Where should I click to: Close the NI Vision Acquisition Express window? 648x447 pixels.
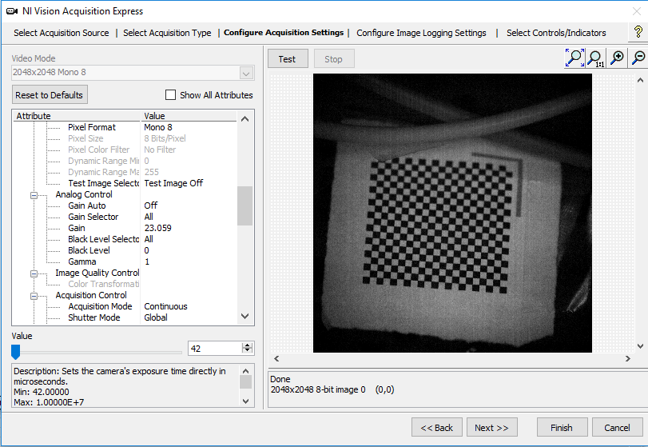[x=637, y=11]
